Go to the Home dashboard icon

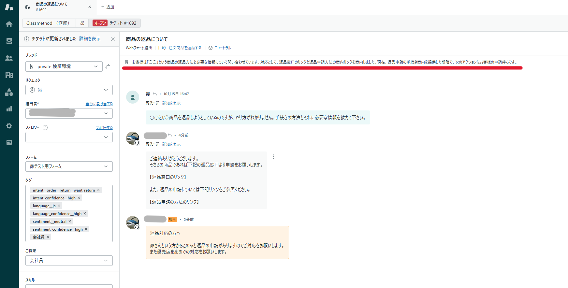coord(9,24)
